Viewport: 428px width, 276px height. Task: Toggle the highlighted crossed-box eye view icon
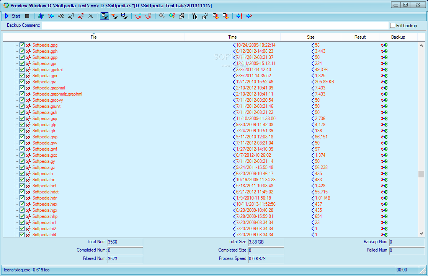click(x=105, y=16)
